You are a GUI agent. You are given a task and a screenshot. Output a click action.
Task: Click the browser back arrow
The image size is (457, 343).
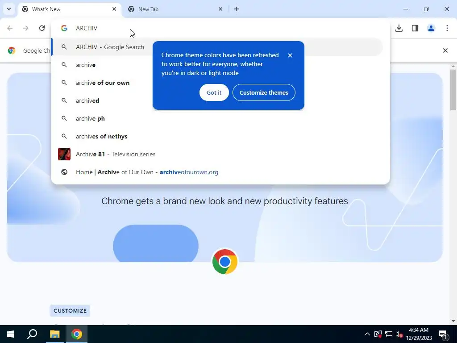click(x=10, y=28)
